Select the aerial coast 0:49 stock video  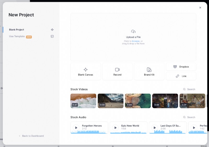[138, 101]
